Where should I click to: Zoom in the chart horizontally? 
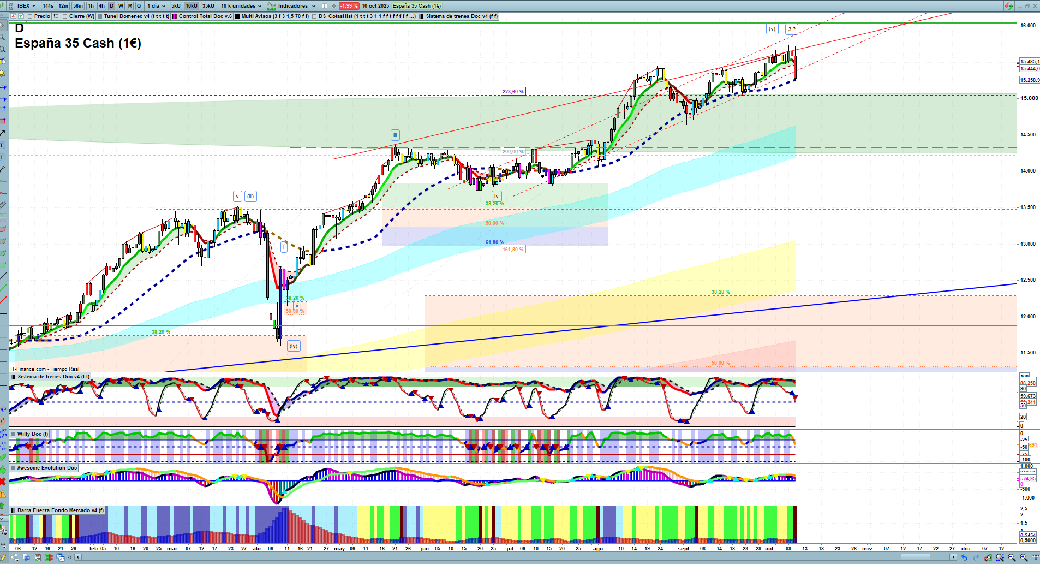click(1024, 557)
